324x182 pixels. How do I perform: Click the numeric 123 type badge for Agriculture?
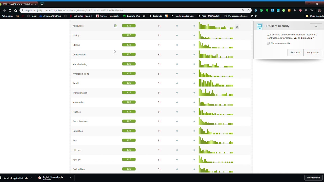click(x=129, y=26)
